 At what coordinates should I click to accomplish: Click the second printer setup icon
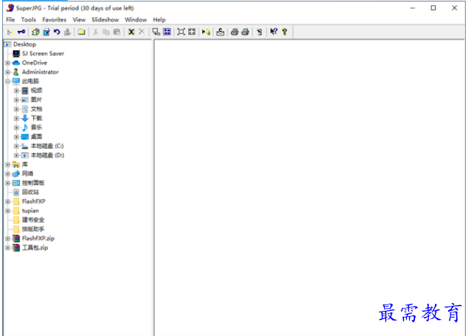245,32
